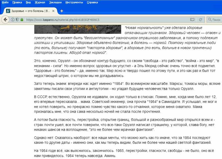Click the Kasparov favicon in tab

(x=8, y=11)
